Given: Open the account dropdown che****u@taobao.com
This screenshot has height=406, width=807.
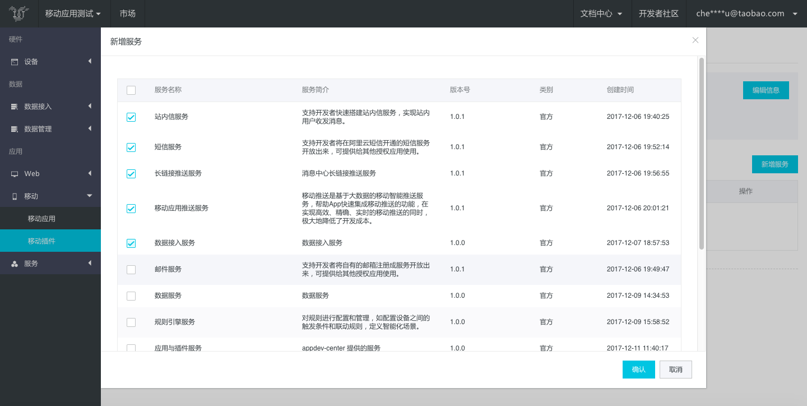Looking at the screenshot, I should [x=746, y=13].
